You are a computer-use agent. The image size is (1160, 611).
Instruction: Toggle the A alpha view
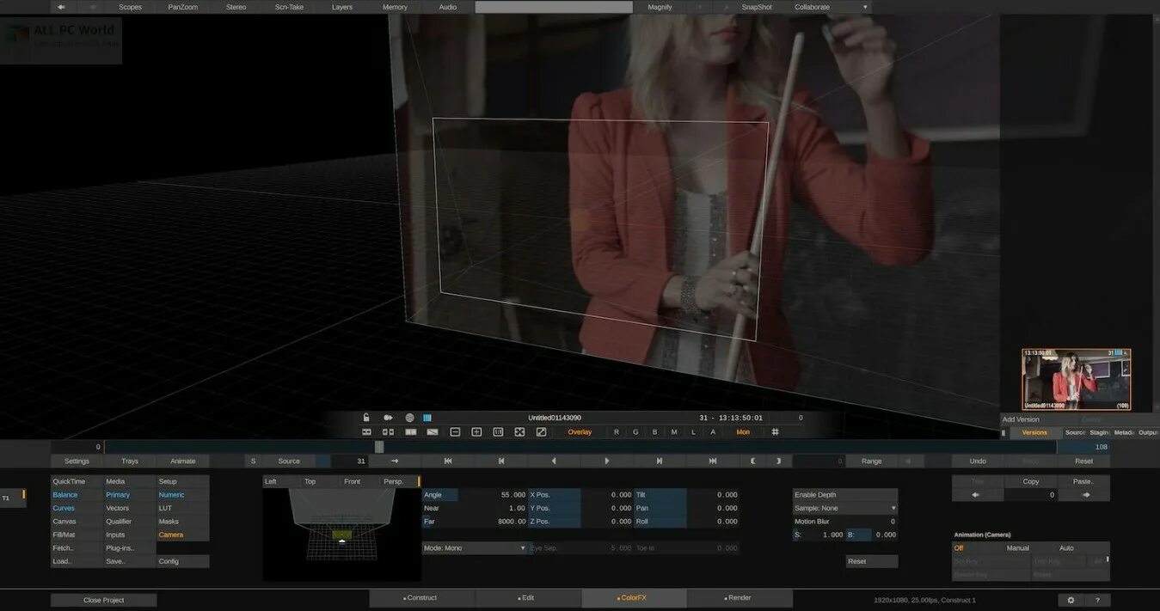pyautogui.click(x=713, y=432)
